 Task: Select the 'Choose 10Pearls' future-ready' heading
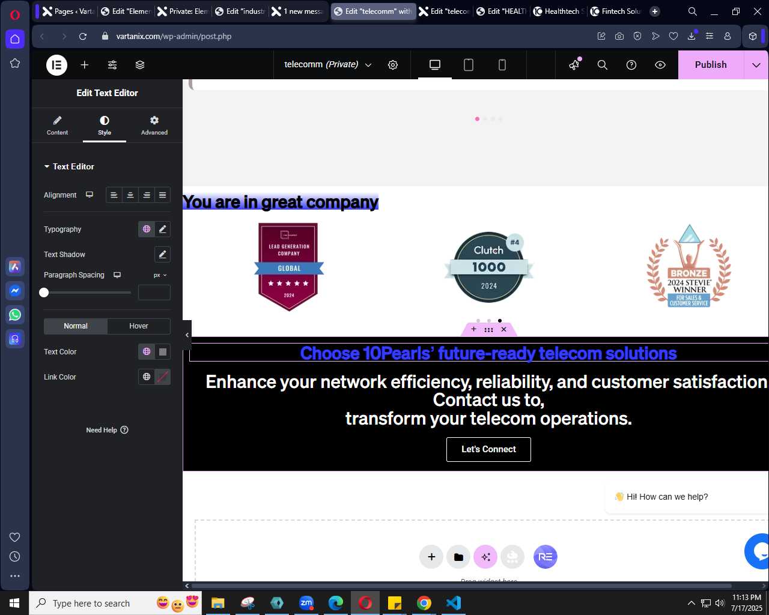tap(488, 353)
